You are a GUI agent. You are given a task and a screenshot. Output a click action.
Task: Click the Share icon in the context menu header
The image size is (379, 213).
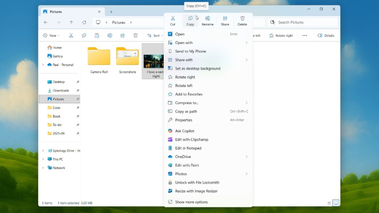pyautogui.click(x=225, y=18)
